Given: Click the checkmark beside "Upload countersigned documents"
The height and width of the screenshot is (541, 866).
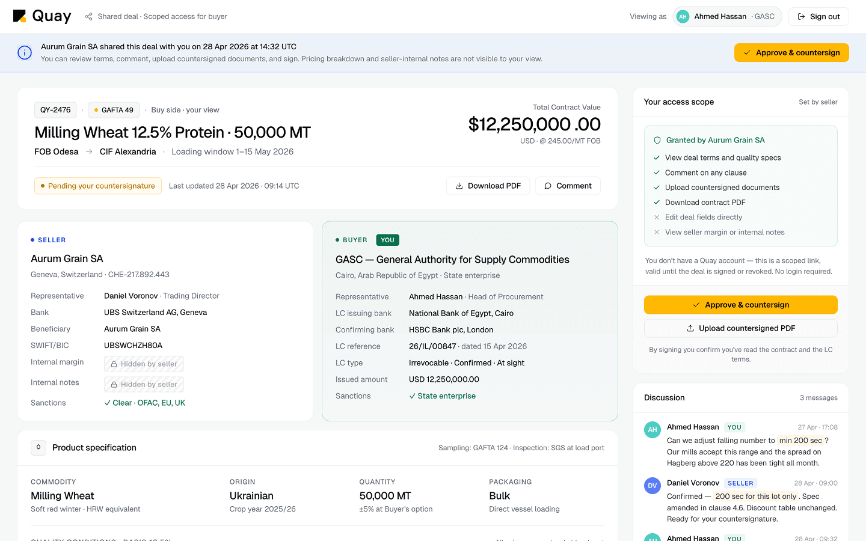Looking at the screenshot, I should coord(657,188).
